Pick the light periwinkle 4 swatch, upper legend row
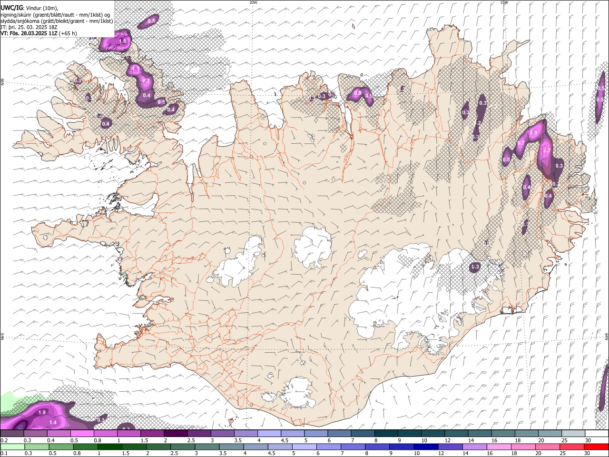The width and height of the screenshot is (609, 457). click(x=269, y=434)
